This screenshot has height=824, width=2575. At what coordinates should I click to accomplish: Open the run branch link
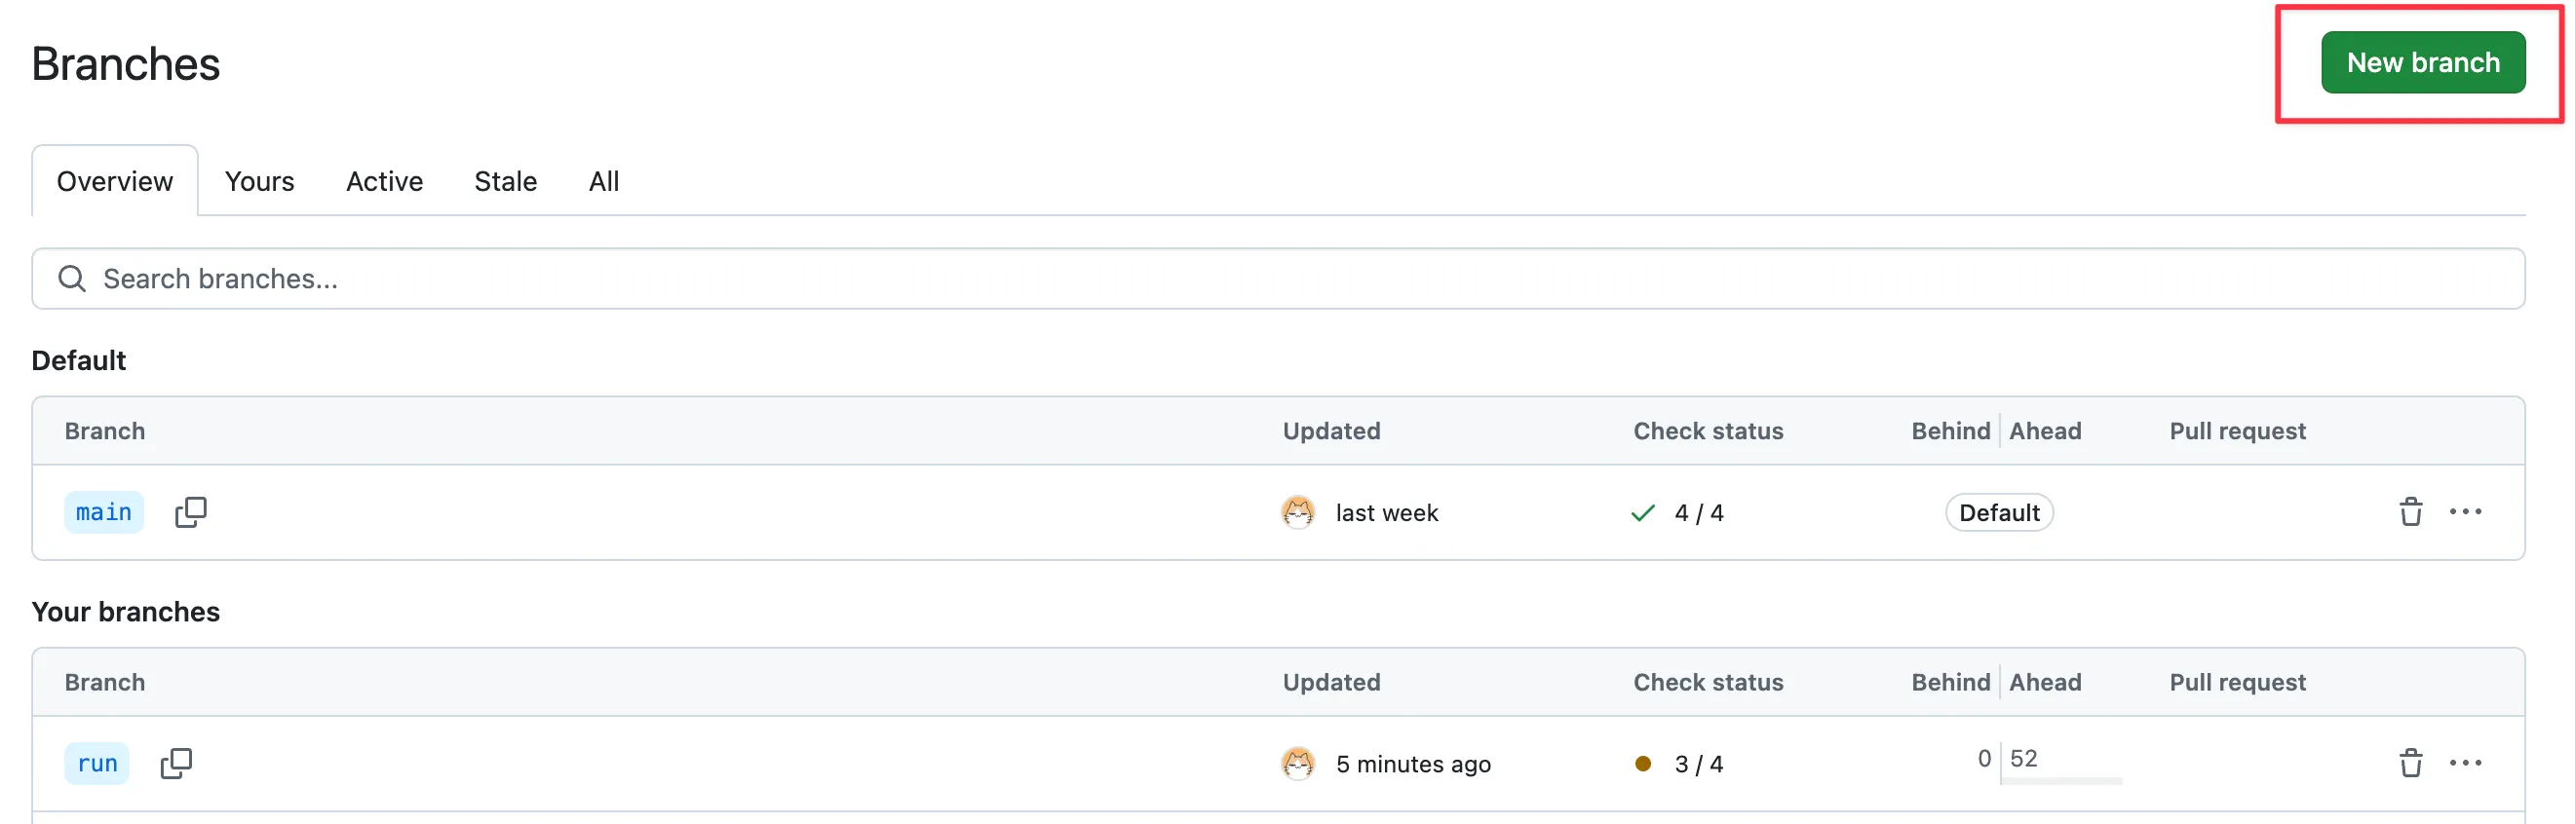[x=96, y=764]
